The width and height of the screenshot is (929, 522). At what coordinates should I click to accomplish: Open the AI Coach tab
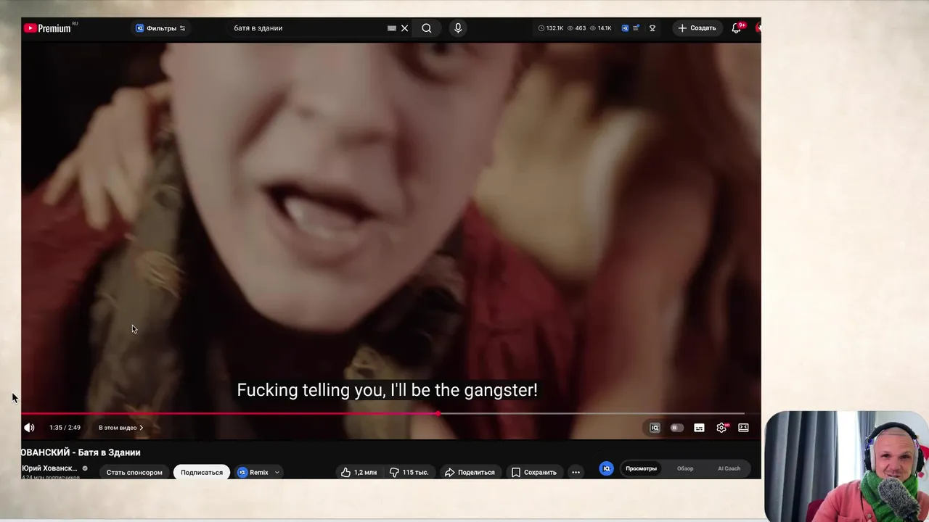[x=729, y=468]
